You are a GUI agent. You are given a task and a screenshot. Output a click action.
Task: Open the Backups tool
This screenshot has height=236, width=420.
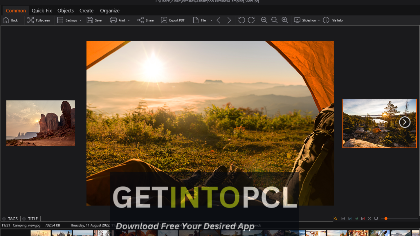point(67,20)
